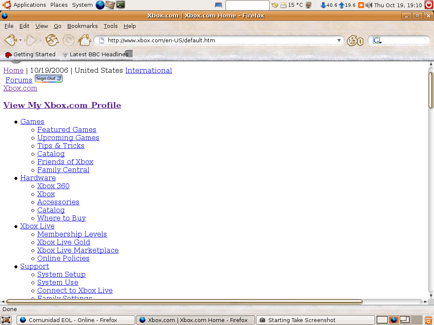The width and height of the screenshot is (434, 325).
Task: Switch to Comunidad EOL Firefox taskbar window
Action: (x=75, y=320)
